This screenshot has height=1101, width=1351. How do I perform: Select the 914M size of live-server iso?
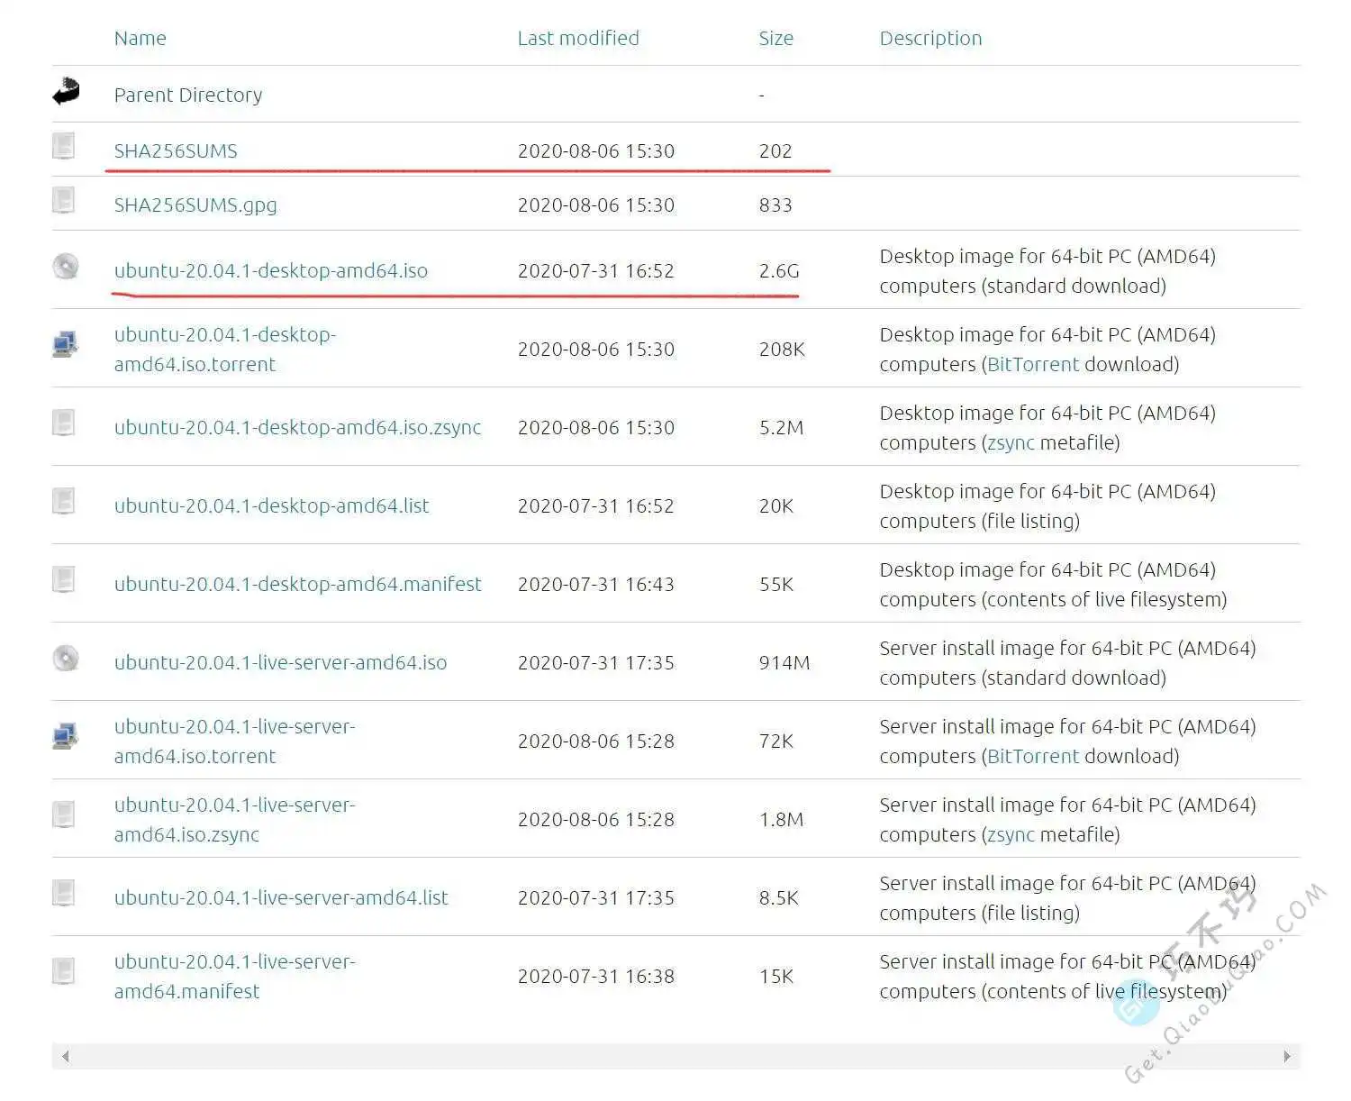click(x=784, y=662)
